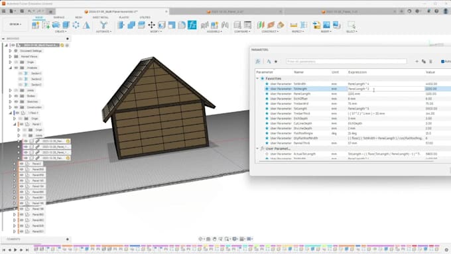This screenshot has width=451, height=254.
Task: Click the Insert Derive icon
Action: tap(316, 25)
